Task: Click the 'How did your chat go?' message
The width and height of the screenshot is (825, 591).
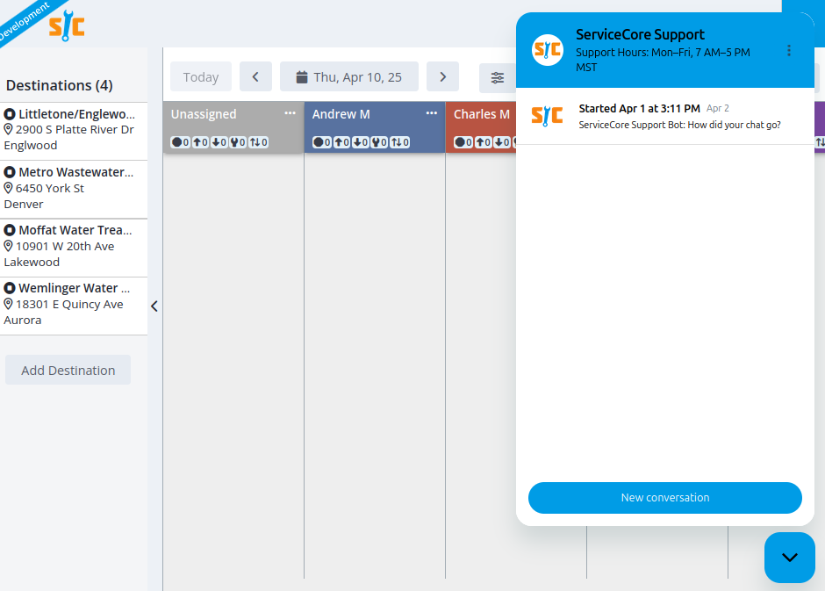Action: click(x=680, y=126)
